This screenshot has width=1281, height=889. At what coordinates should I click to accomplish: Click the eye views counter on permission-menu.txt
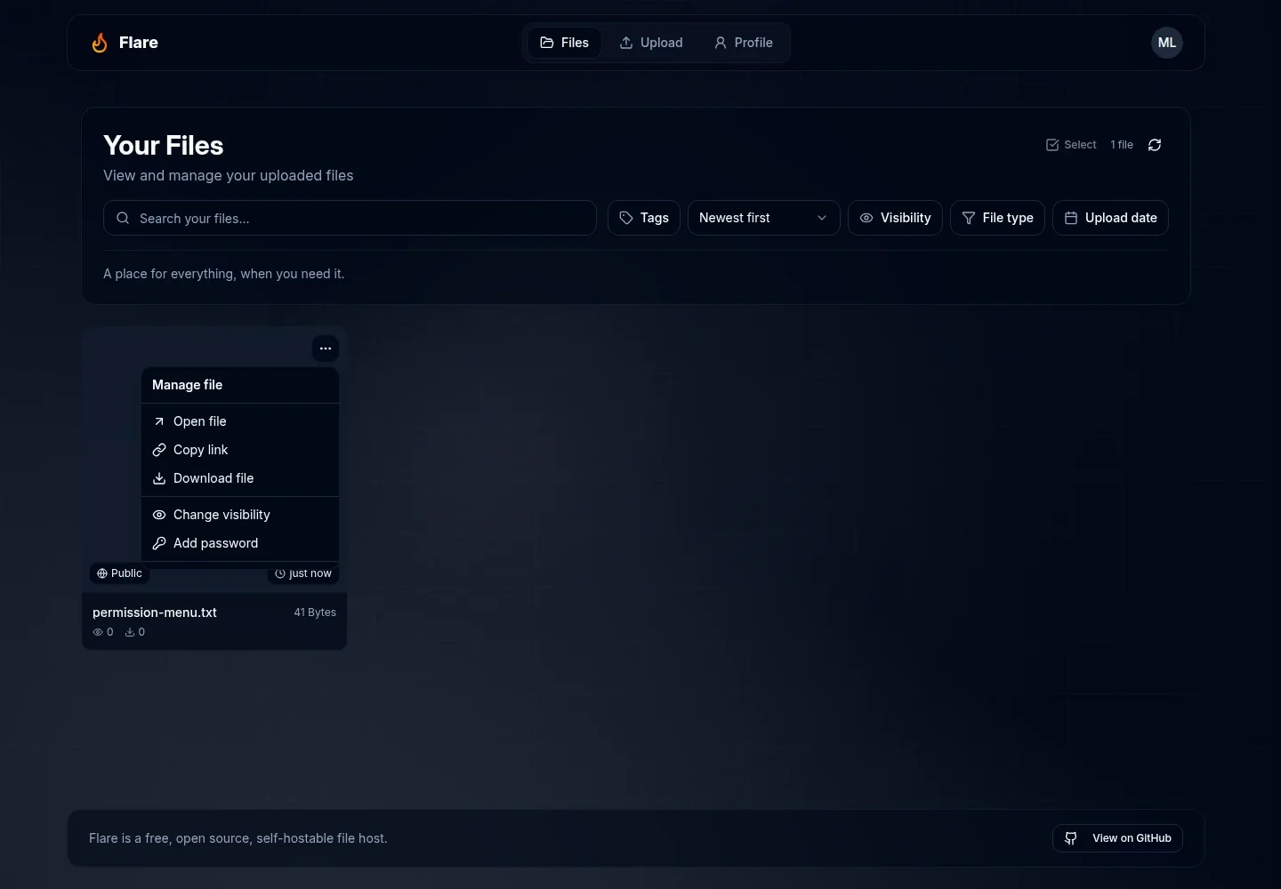click(103, 632)
